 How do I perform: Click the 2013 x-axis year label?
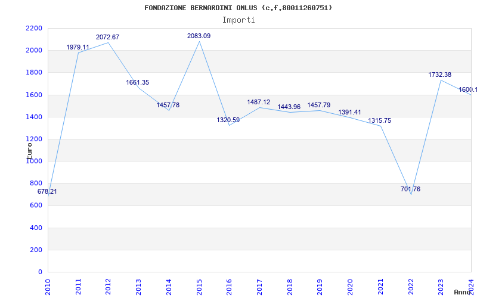pos(138,287)
